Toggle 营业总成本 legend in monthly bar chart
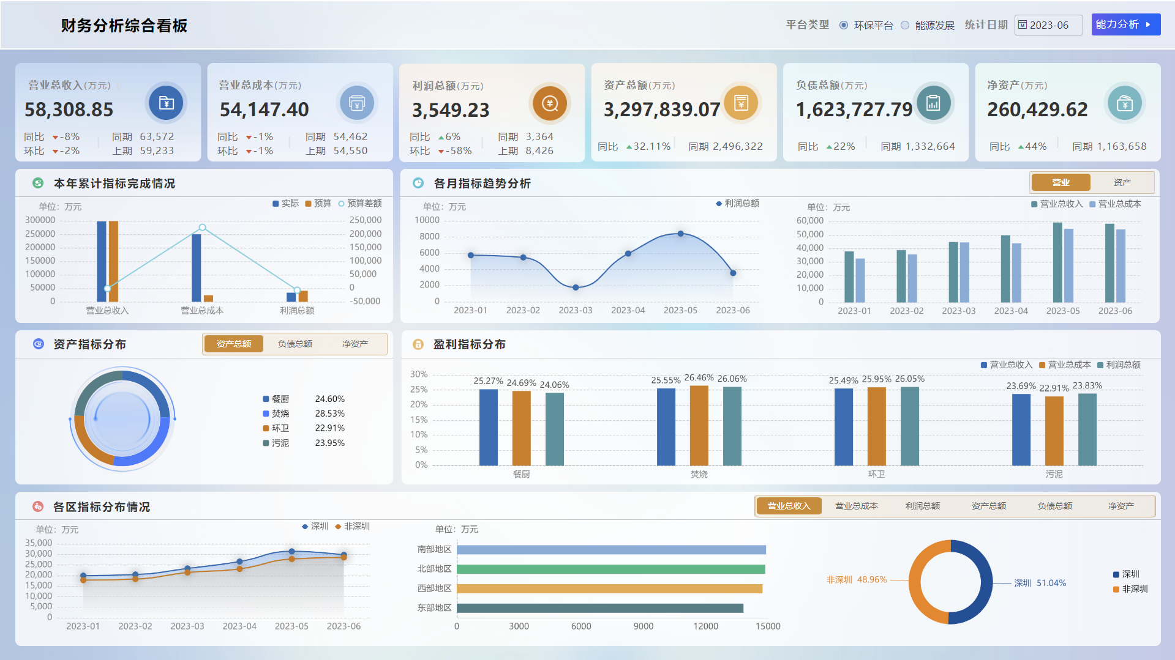This screenshot has height=660, width=1175. pos(1115,204)
